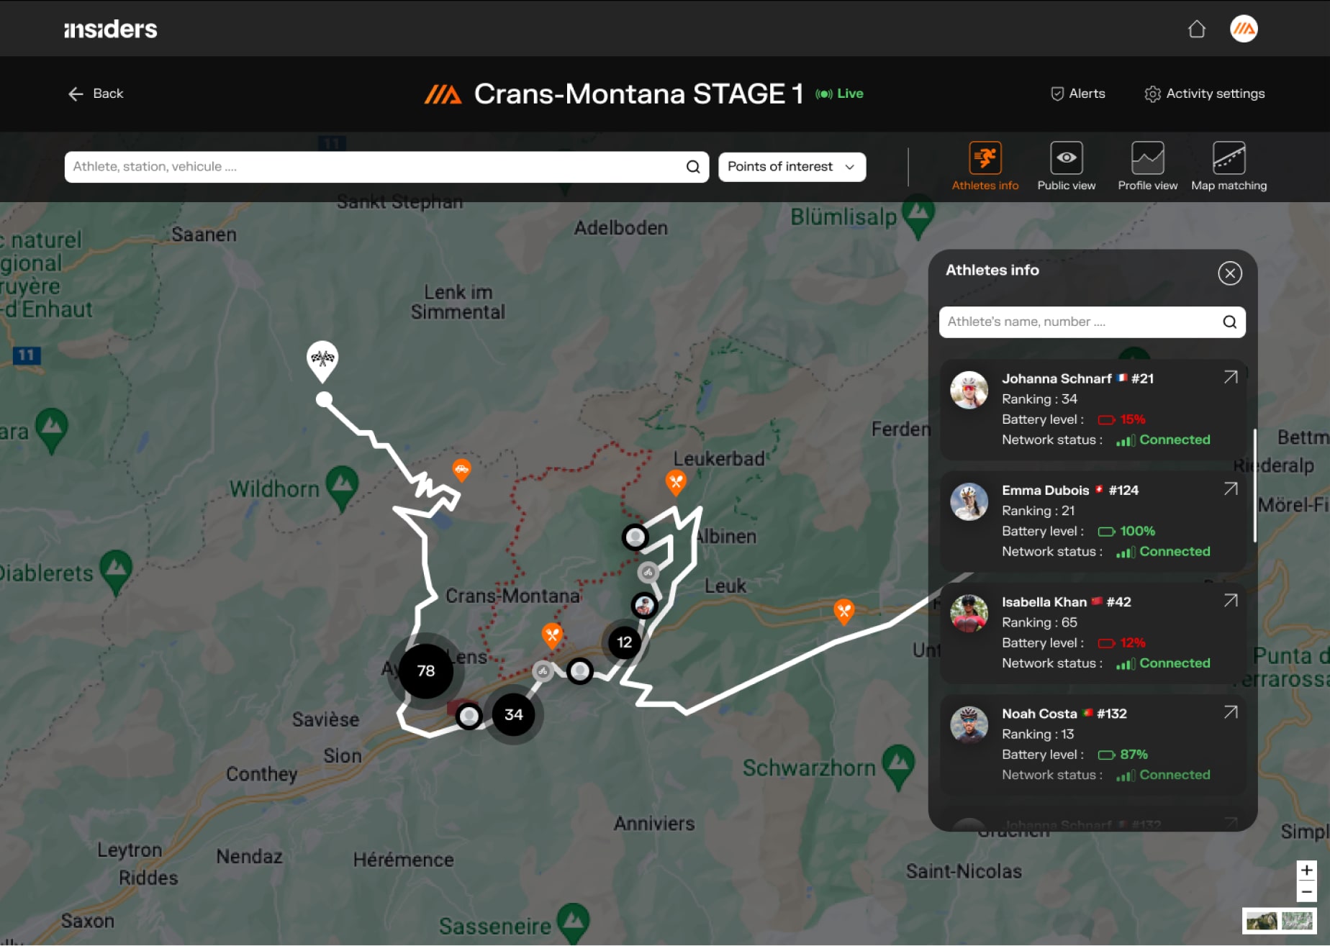The width and height of the screenshot is (1330, 946).
Task: Expand the Points of interest dropdown
Action: (792, 167)
